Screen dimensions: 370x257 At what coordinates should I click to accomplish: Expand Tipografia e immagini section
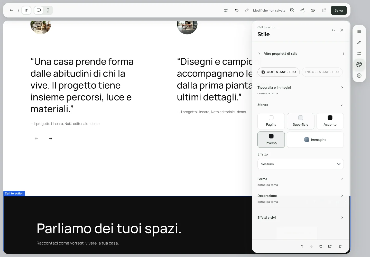tap(301, 90)
